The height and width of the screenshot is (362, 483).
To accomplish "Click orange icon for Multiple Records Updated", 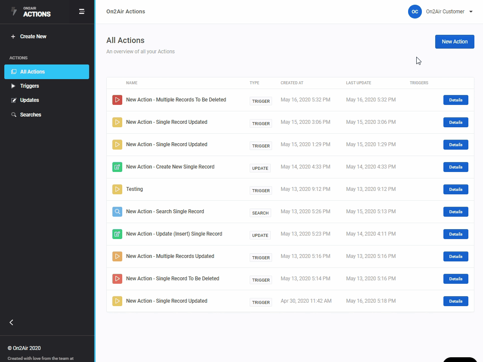I will pos(117,256).
